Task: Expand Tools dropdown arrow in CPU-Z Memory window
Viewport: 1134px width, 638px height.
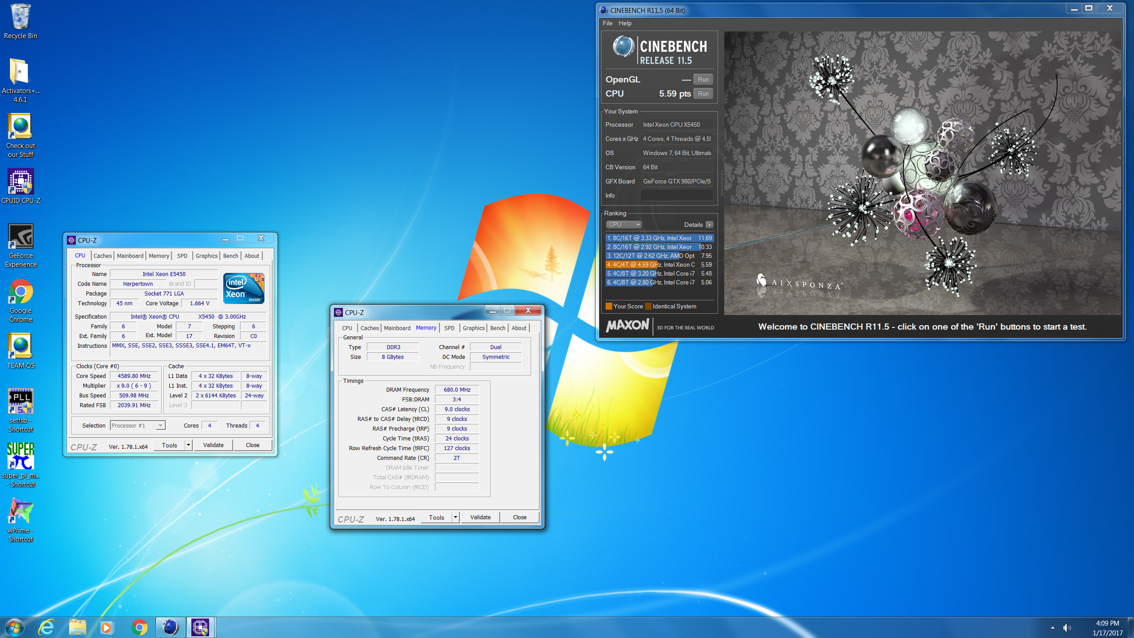Action: click(x=455, y=517)
